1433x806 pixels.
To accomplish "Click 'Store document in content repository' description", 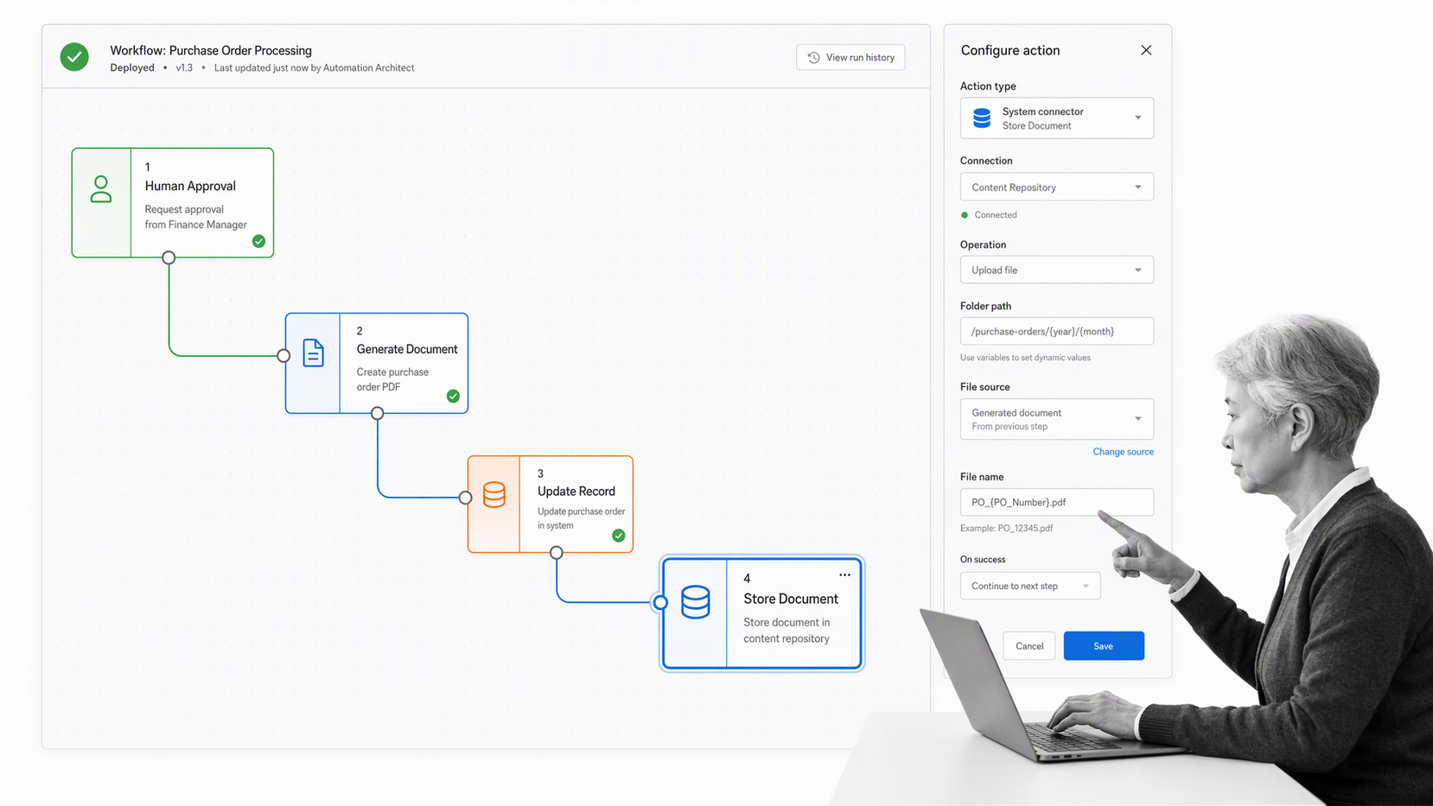I will (787, 630).
